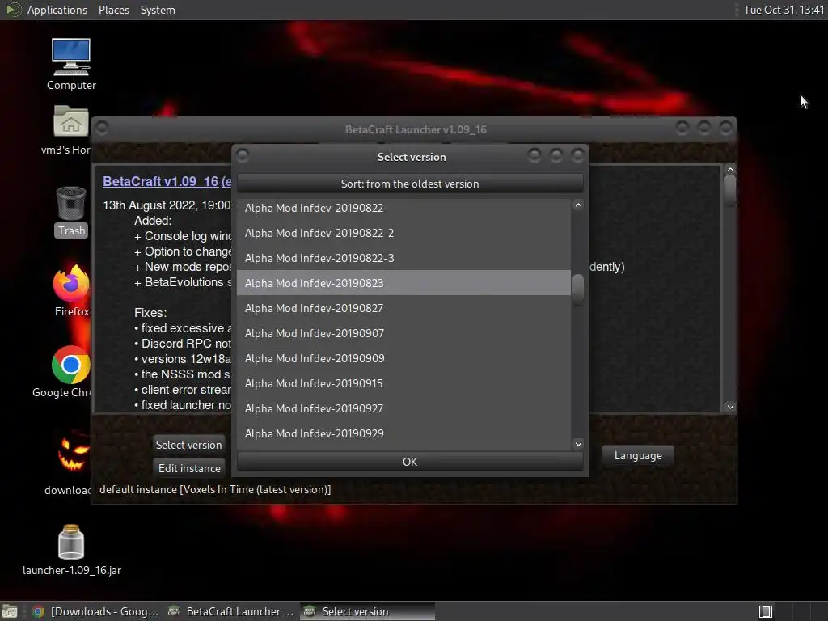This screenshot has width=828, height=621.
Task: Select Alpha Mod Infdev-20190927
Action: (404, 408)
